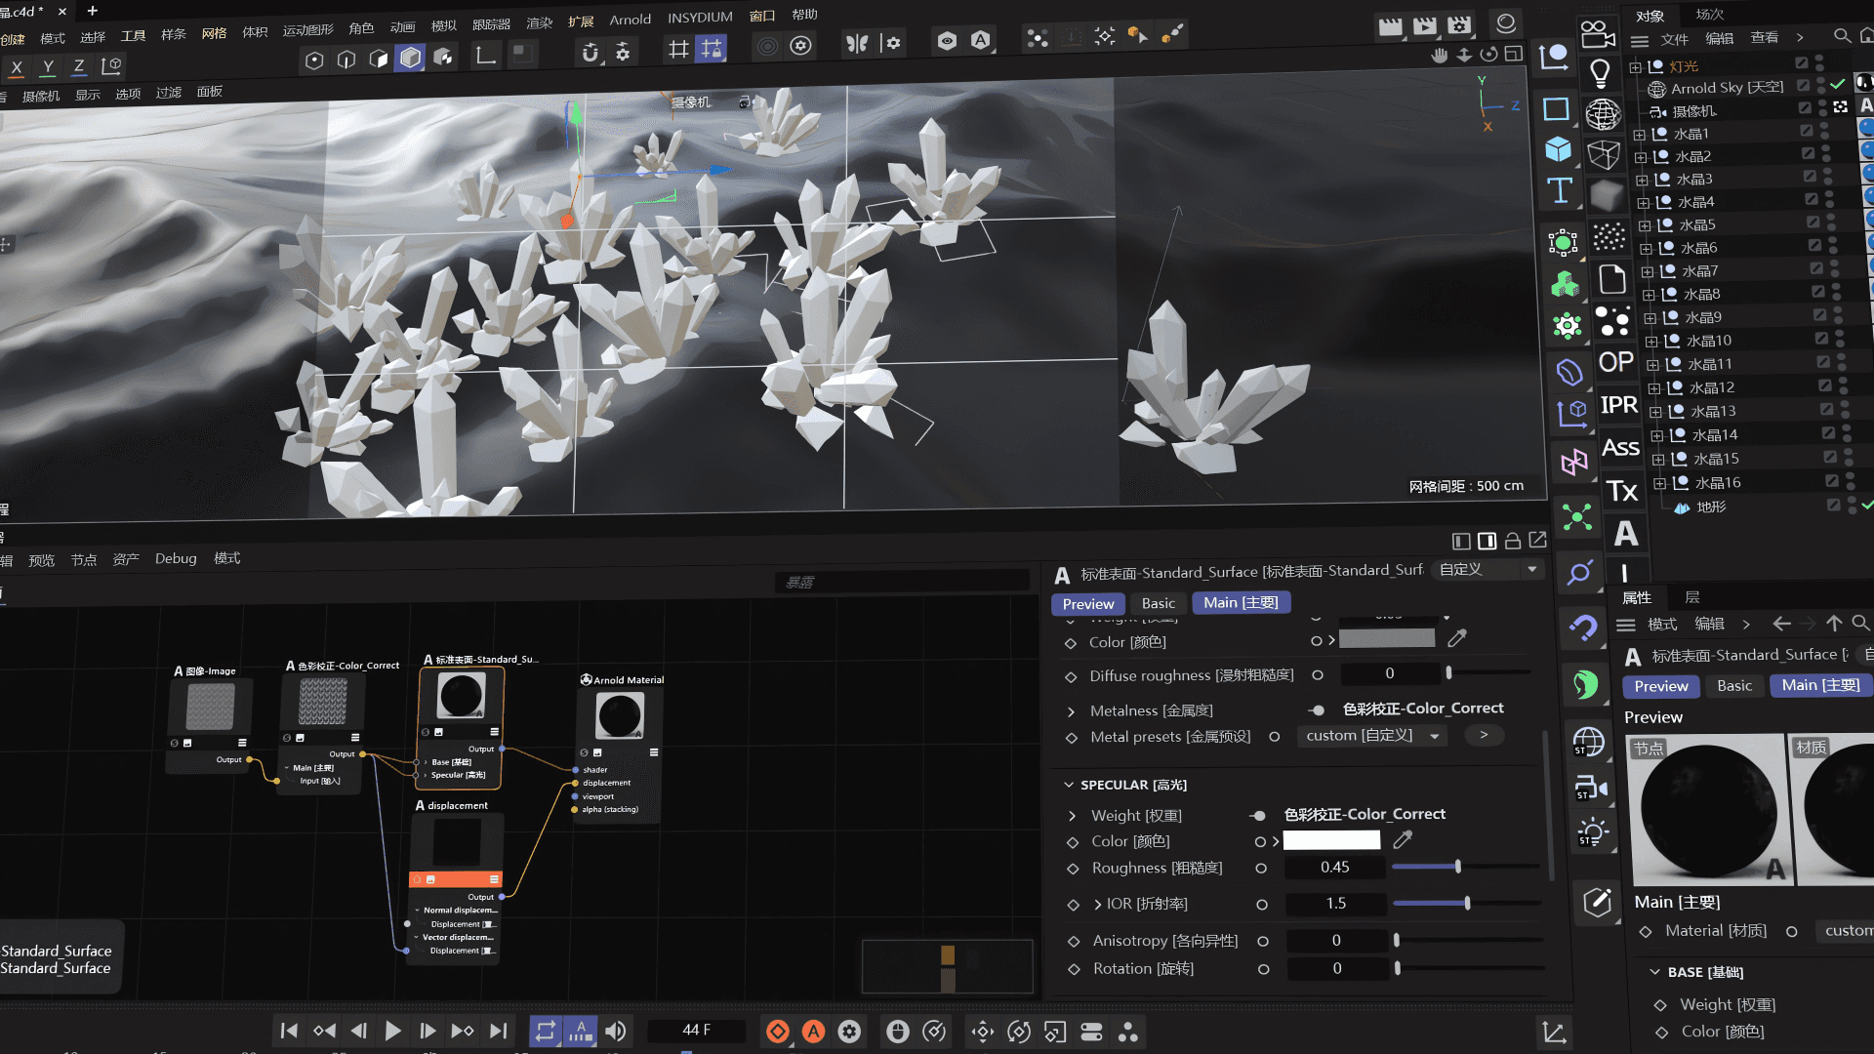The image size is (1874, 1054).
Task: Expand the 水晶5 object tree
Action: tap(1645, 225)
